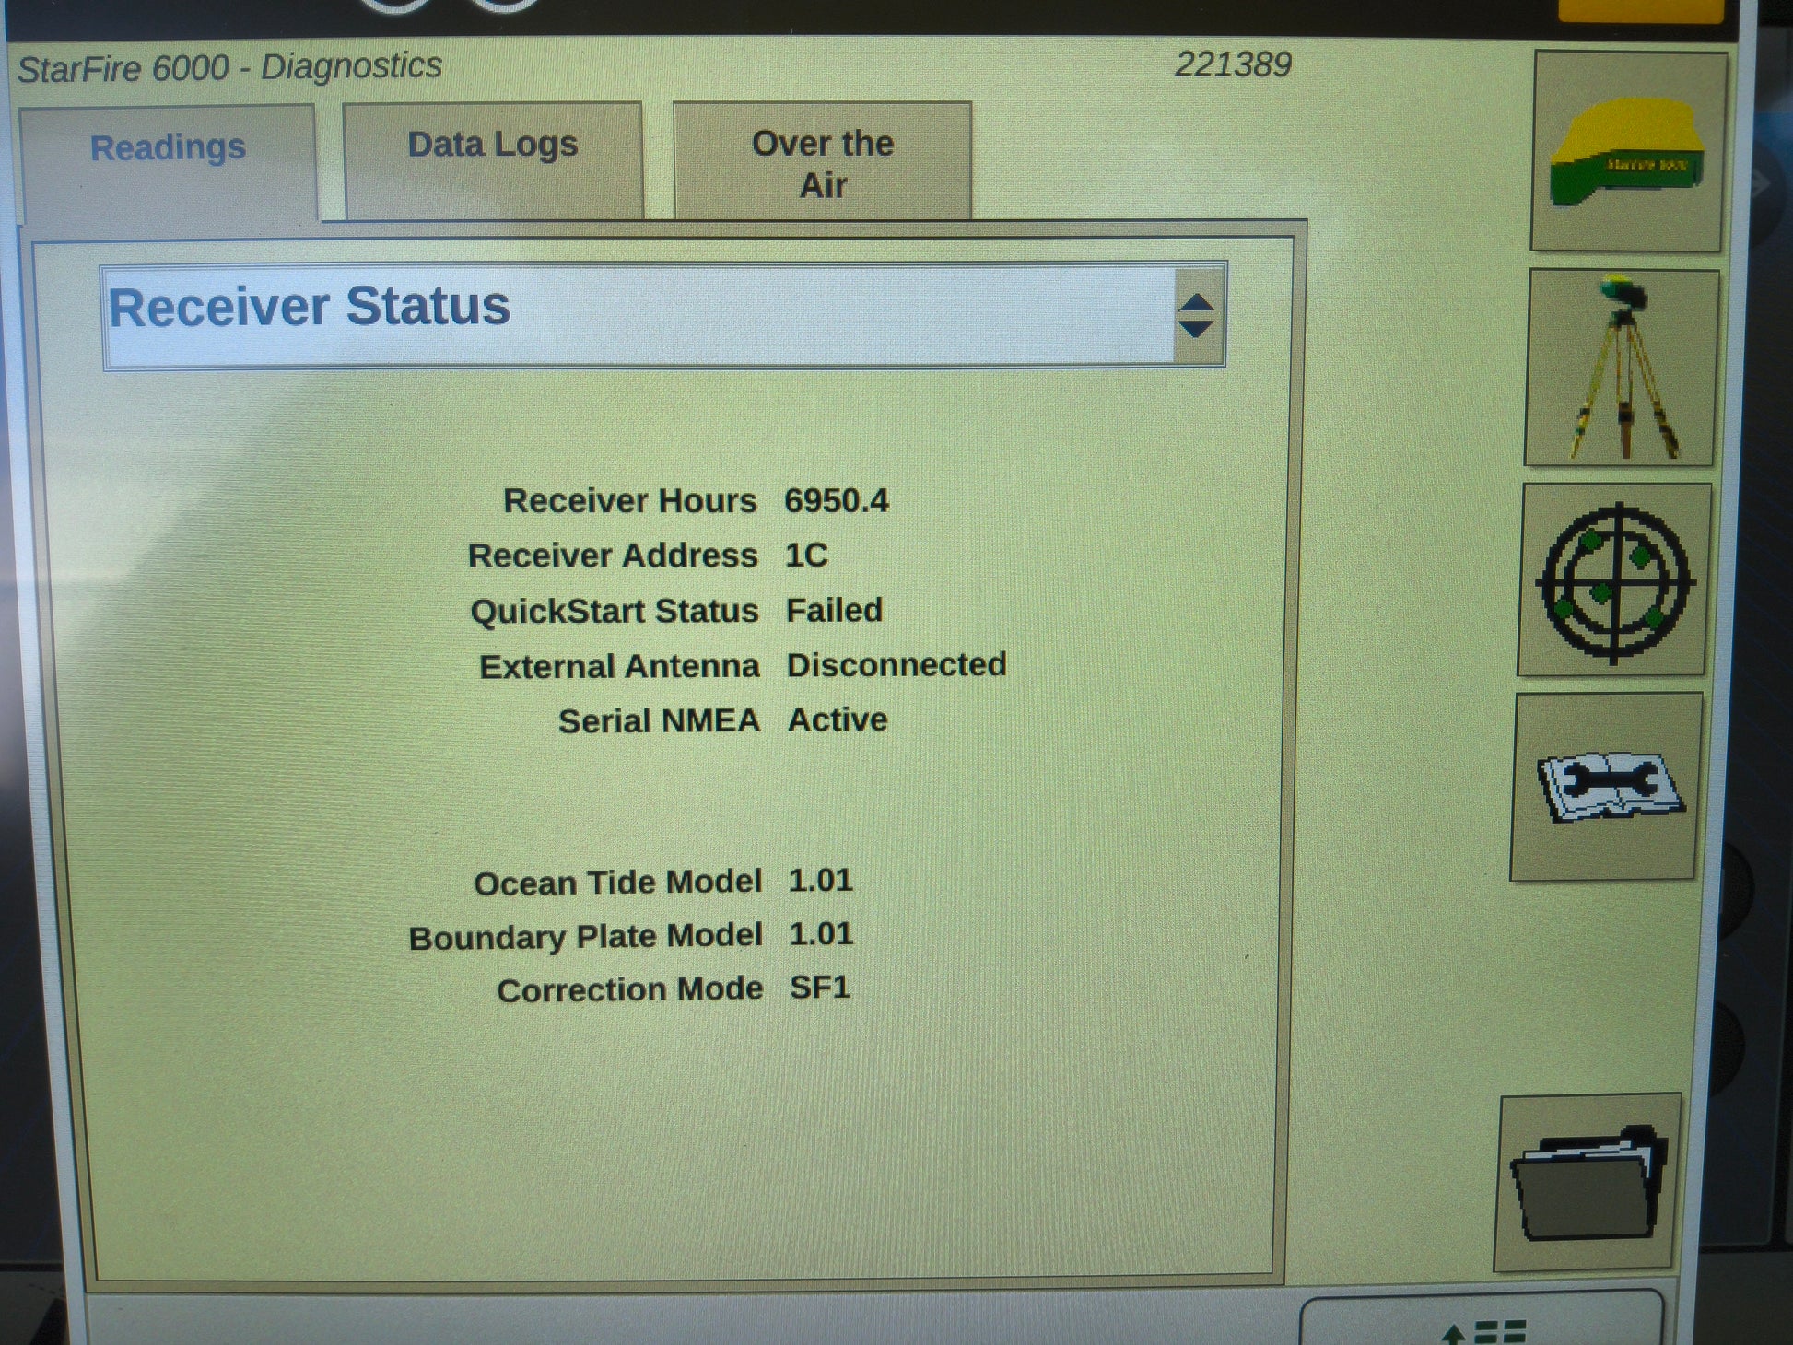Select the Receiver Hours value 6950.4
This screenshot has height=1345, width=1793.
(837, 500)
